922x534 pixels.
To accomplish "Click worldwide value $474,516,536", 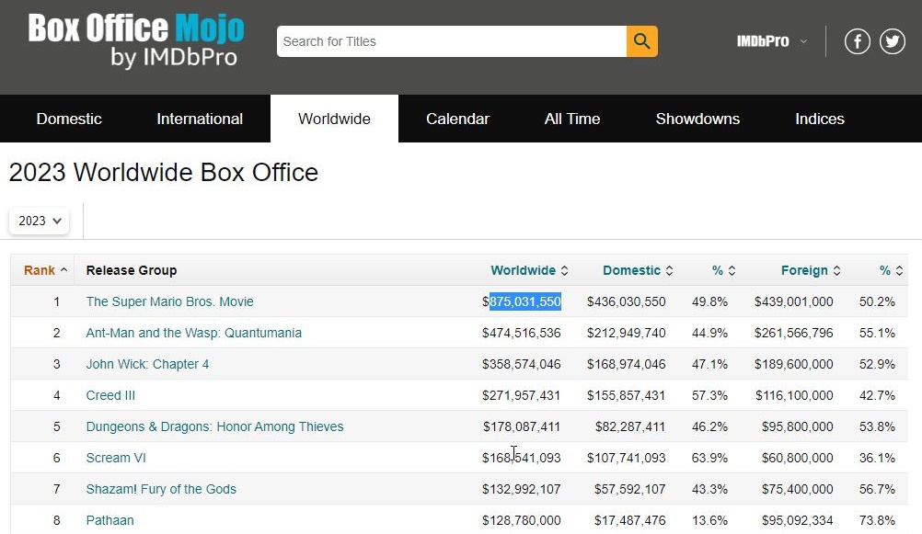I will point(522,333).
